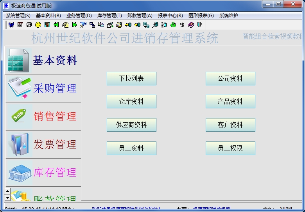The height and width of the screenshot is (212, 305).
Task: Click the orange basket picture toolbar icon
Action: click(47, 25)
